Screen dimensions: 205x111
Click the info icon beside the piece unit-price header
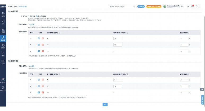tap(189, 33)
